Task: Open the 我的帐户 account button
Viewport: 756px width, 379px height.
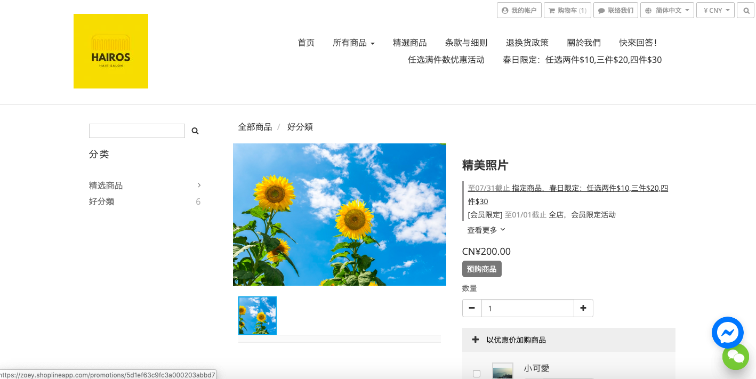Action: coord(519,10)
